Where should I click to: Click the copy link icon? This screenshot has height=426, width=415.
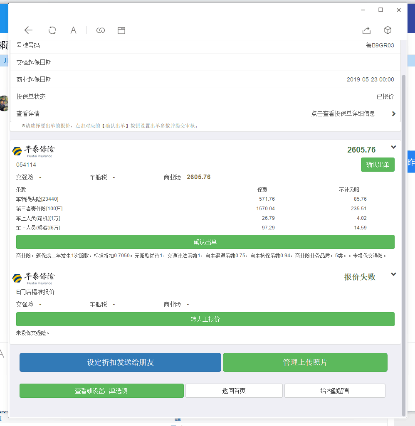click(100, 30)
